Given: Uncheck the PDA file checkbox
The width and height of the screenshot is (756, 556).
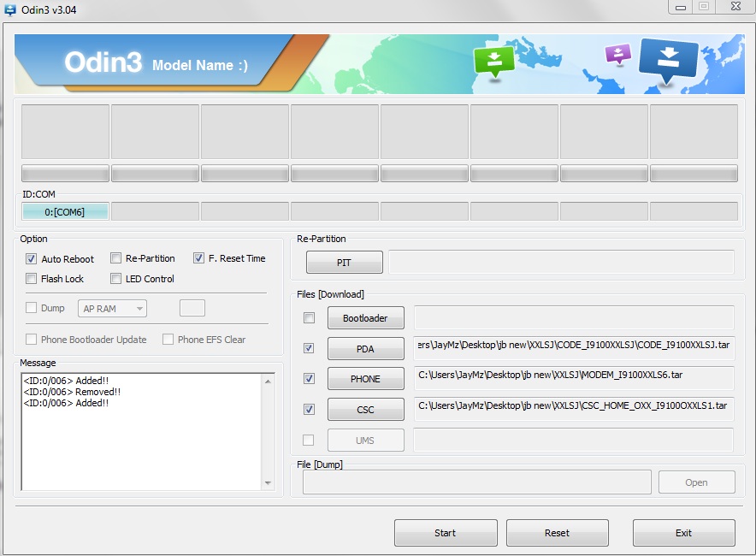Looking at the screenshot, I should [x=309, y=347].
